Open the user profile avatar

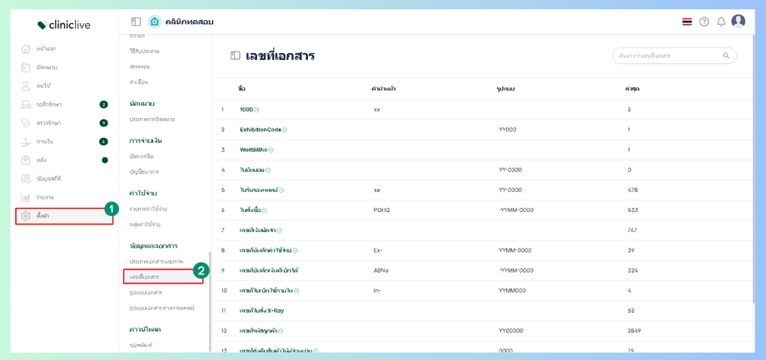[x=739, y=22]
